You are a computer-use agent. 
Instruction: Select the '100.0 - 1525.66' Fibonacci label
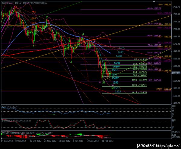point(164,89)
